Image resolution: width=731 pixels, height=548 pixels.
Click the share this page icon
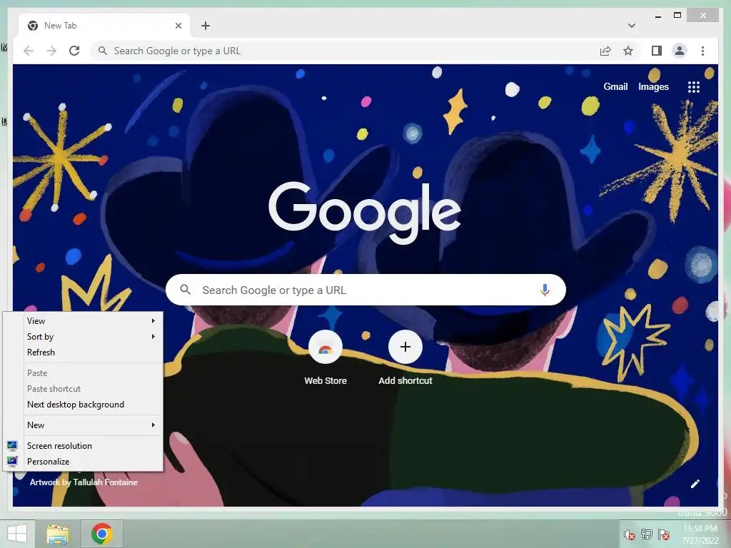pos(605,51)
